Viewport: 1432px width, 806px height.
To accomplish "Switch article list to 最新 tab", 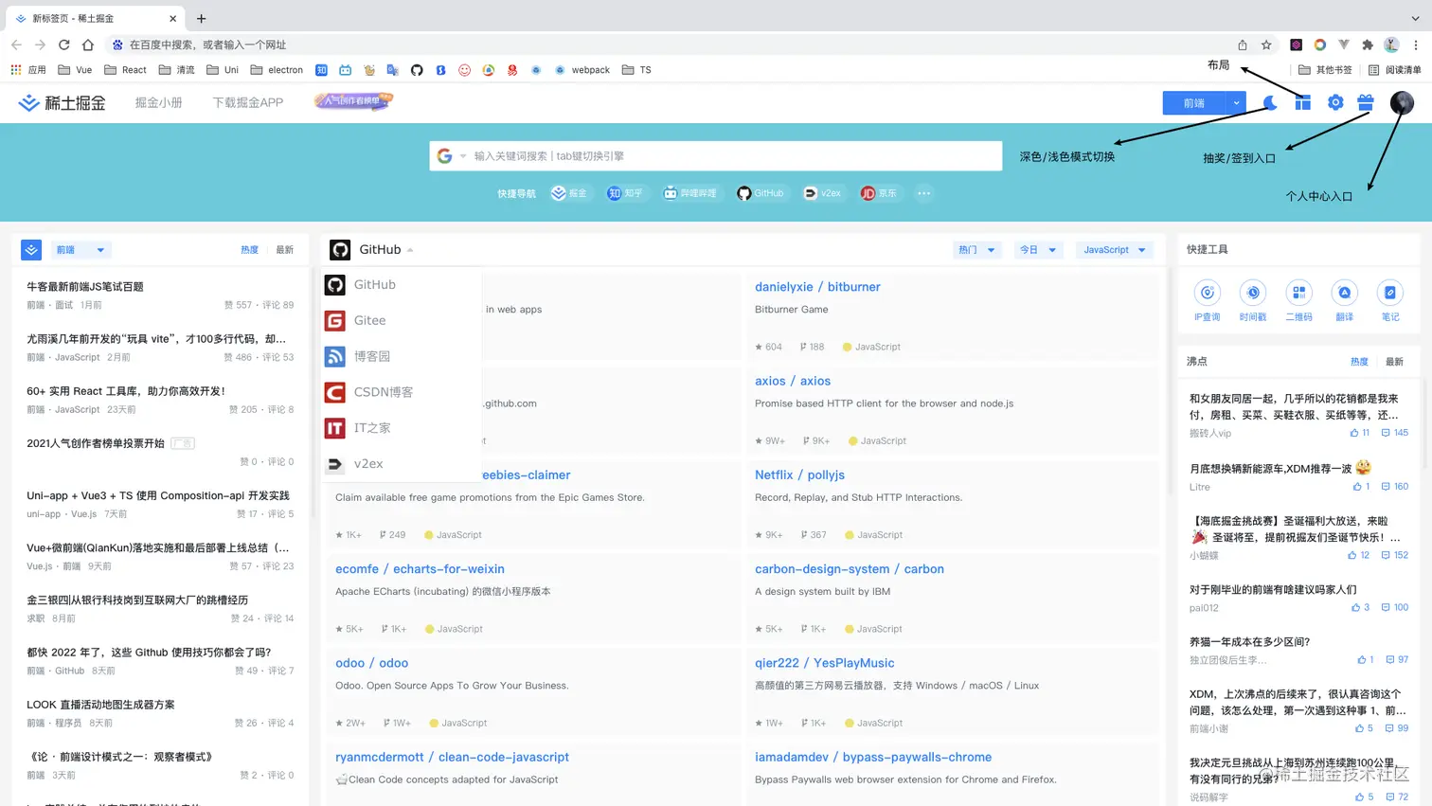I will [x=285, y=250].
